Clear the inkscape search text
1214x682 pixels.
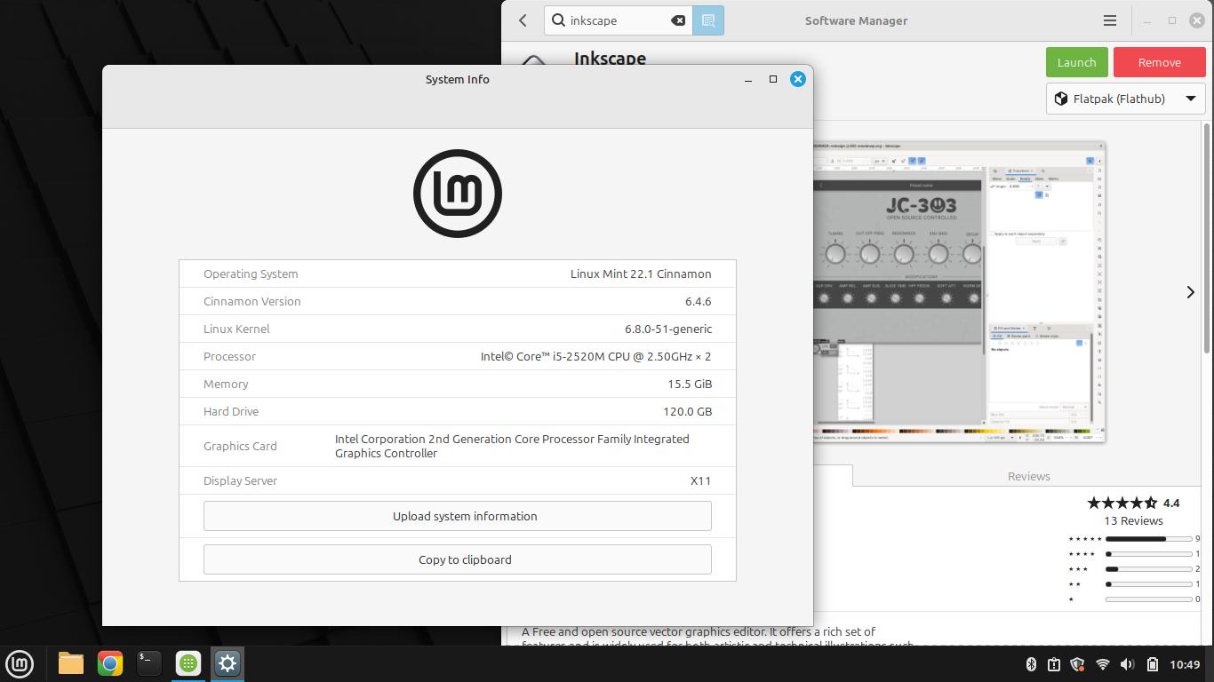[x=678, y=20]
